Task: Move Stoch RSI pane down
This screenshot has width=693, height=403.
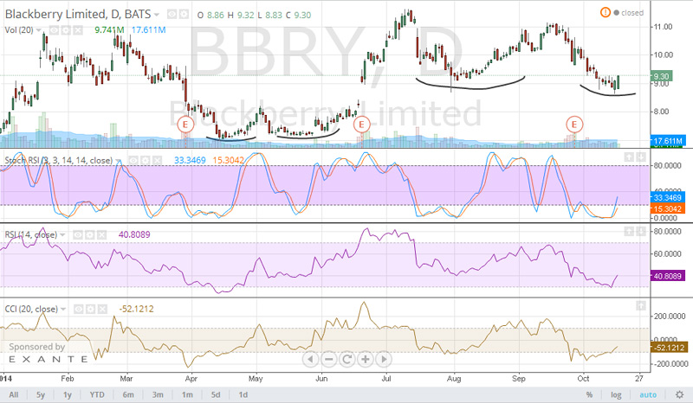Action: (641, 157)
